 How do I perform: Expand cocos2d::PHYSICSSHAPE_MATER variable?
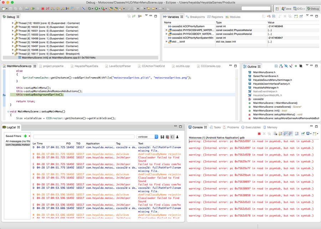pyautogui.click(x=167, y=30)
